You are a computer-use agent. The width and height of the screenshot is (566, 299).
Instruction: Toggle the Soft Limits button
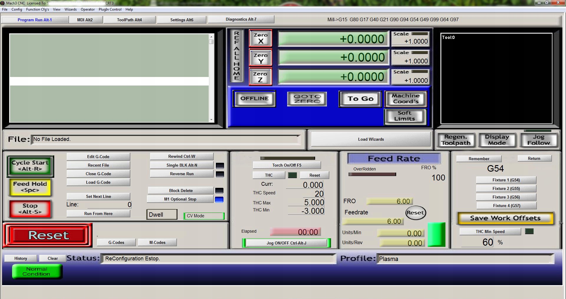pos(405,116)
